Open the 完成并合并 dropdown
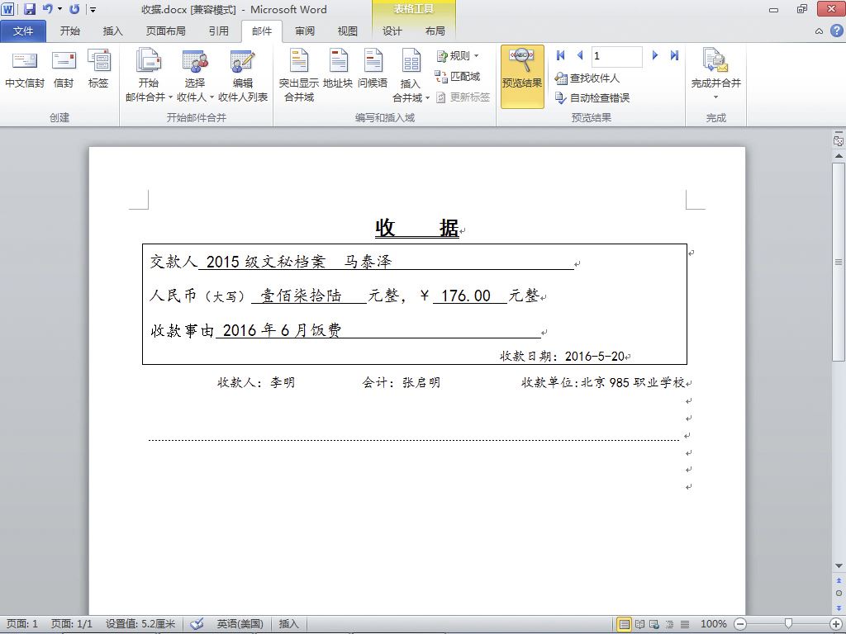846x634 pixels. pos(716,74)
